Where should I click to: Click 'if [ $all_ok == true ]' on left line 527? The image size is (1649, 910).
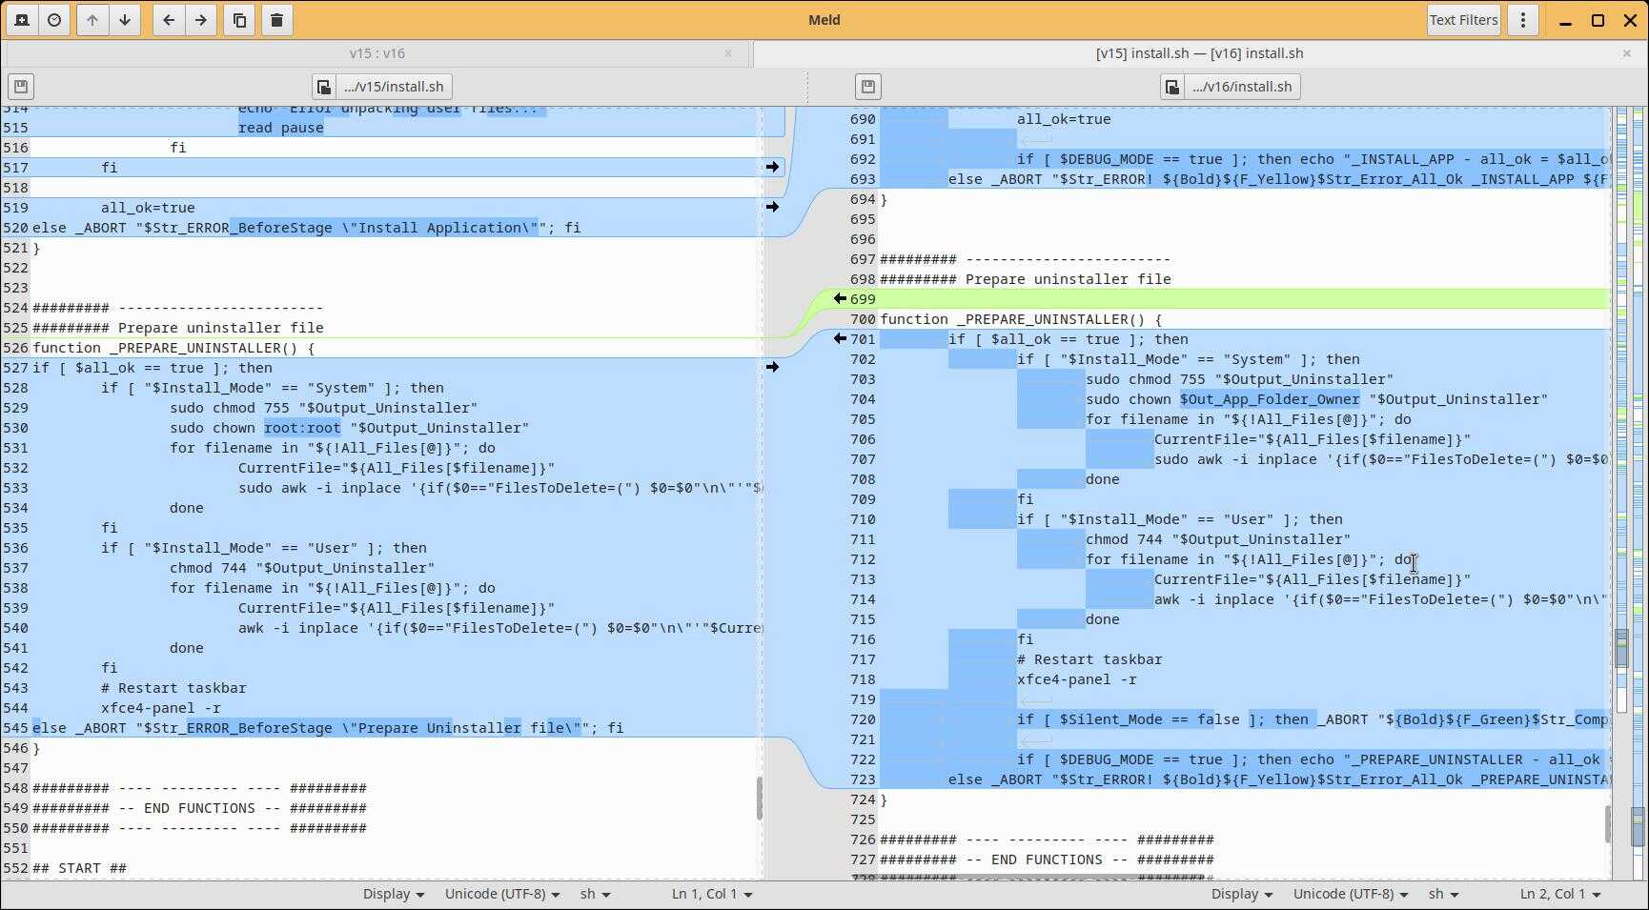[x=127, y=368]
